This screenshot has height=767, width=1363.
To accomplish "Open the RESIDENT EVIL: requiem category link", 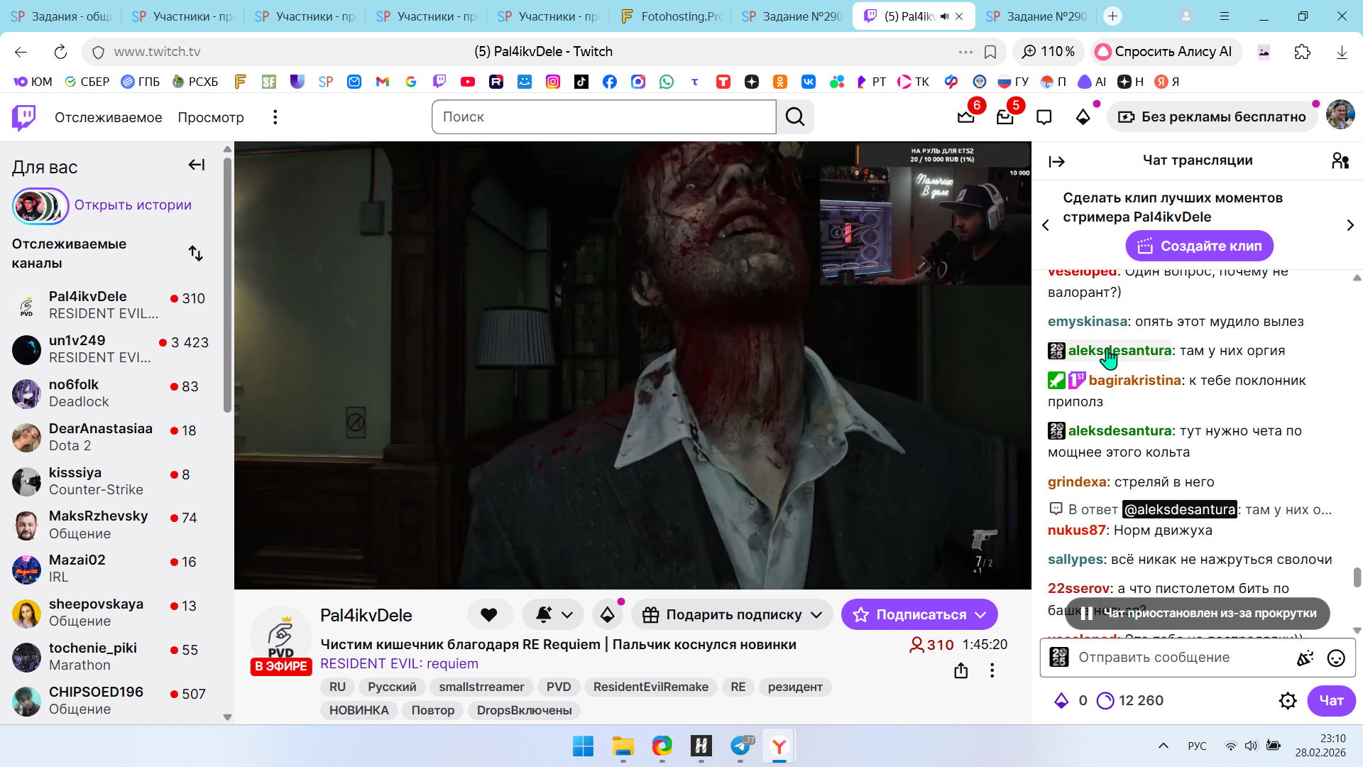I will click(399, 664).
